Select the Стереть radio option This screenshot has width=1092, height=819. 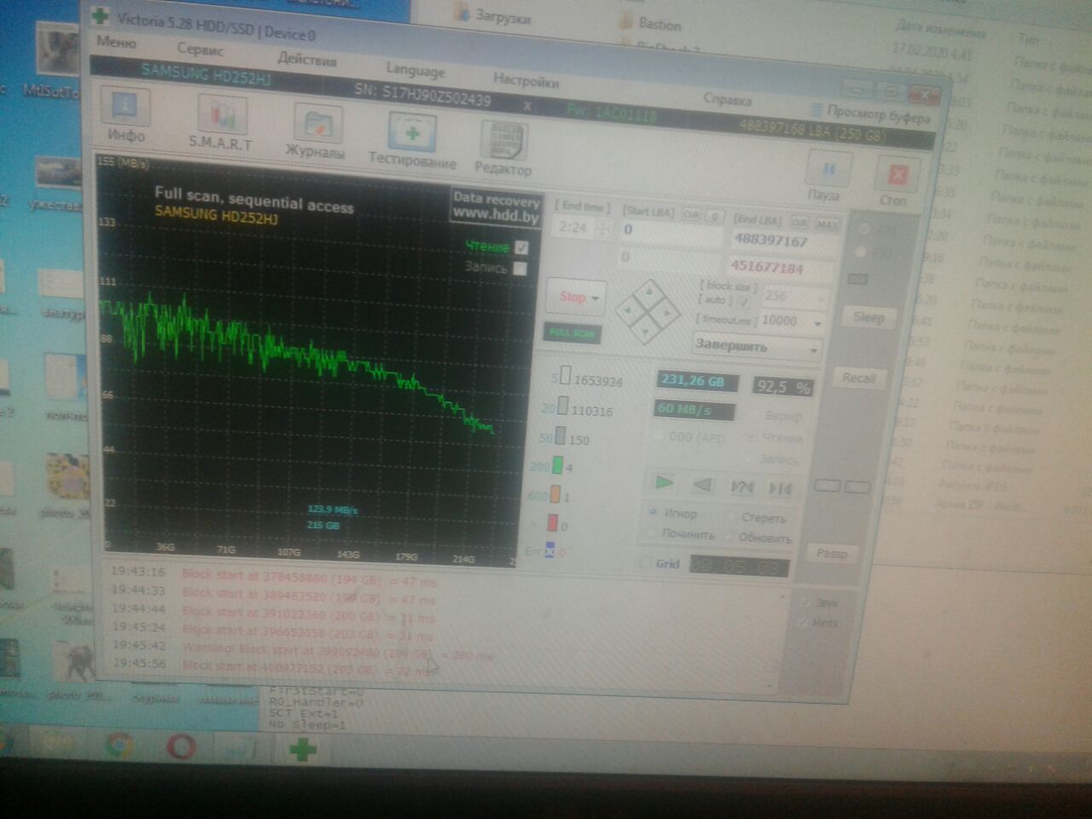pos(731,516)
